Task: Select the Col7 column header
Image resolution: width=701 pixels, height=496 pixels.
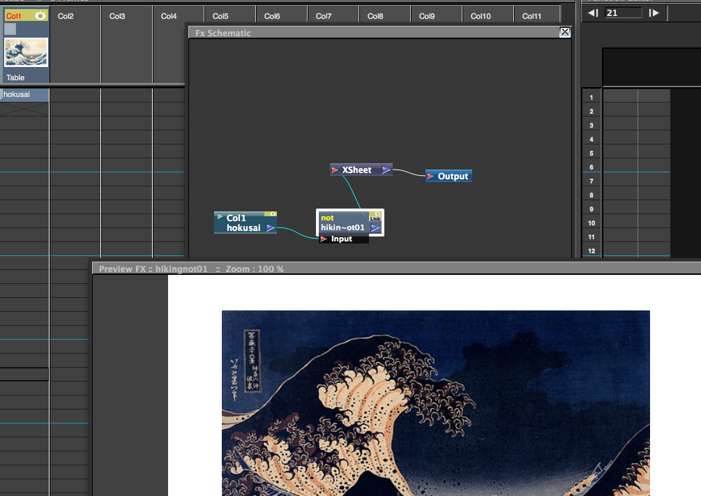Action: [324, 15]
